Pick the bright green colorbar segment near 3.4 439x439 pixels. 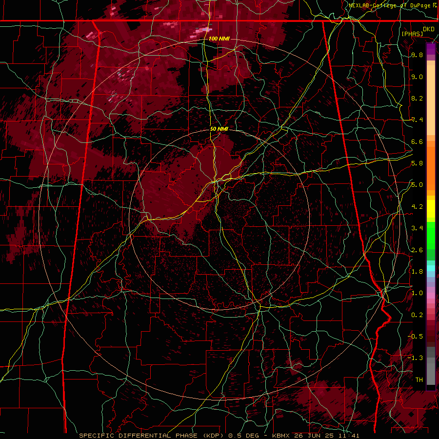pyautogui.click(x=431, y=235)
